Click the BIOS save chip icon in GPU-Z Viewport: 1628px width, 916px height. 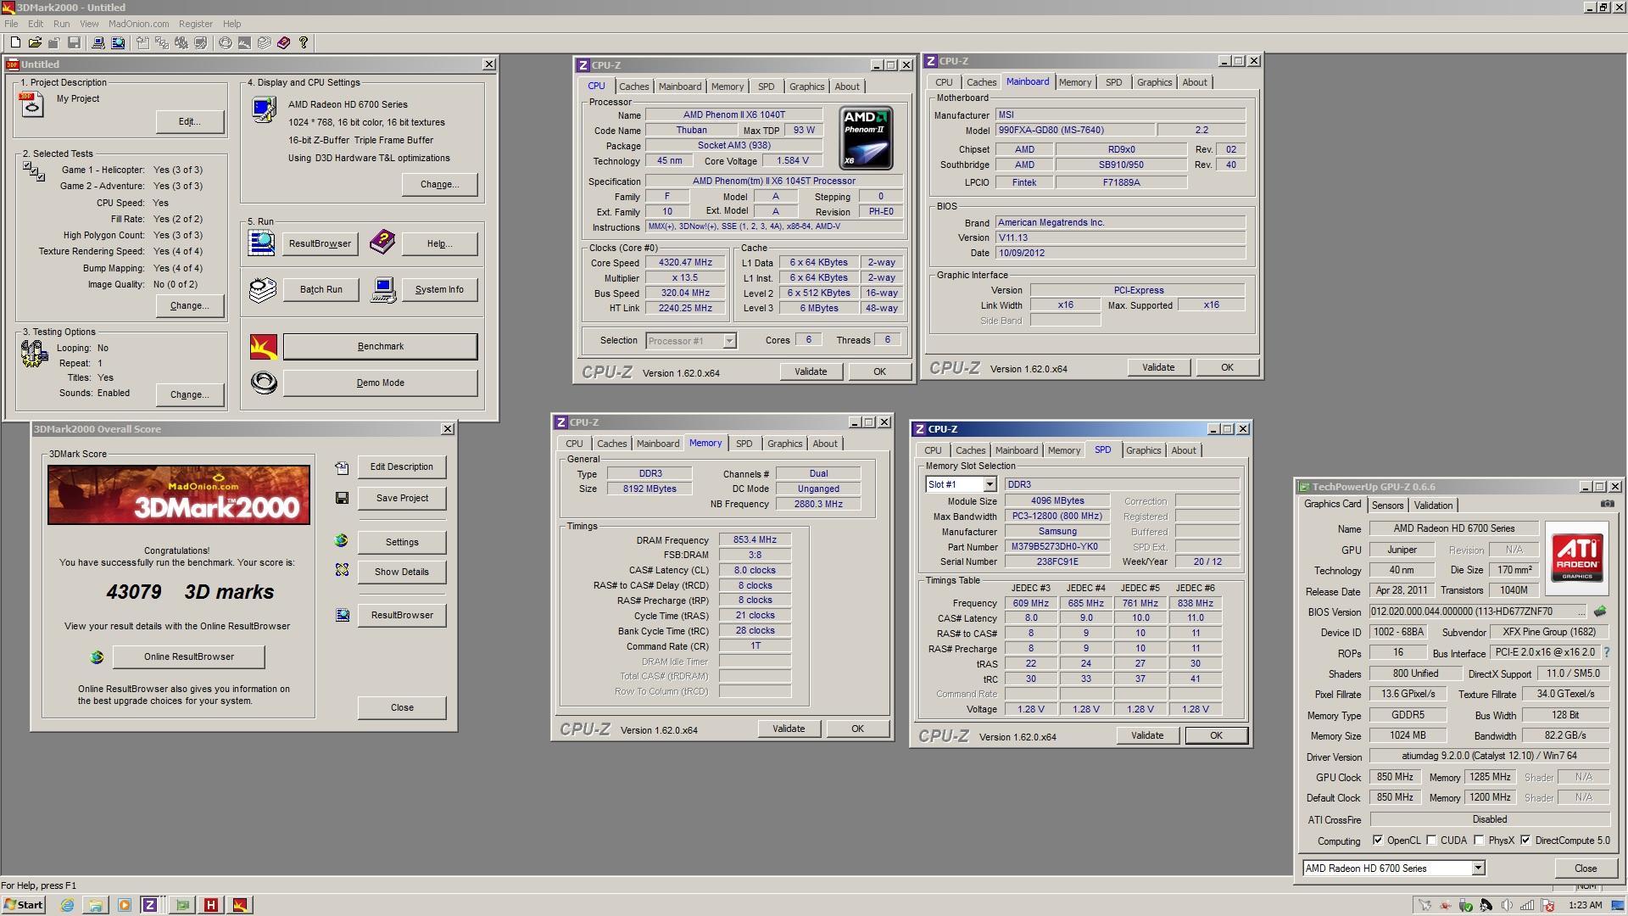1600,611
